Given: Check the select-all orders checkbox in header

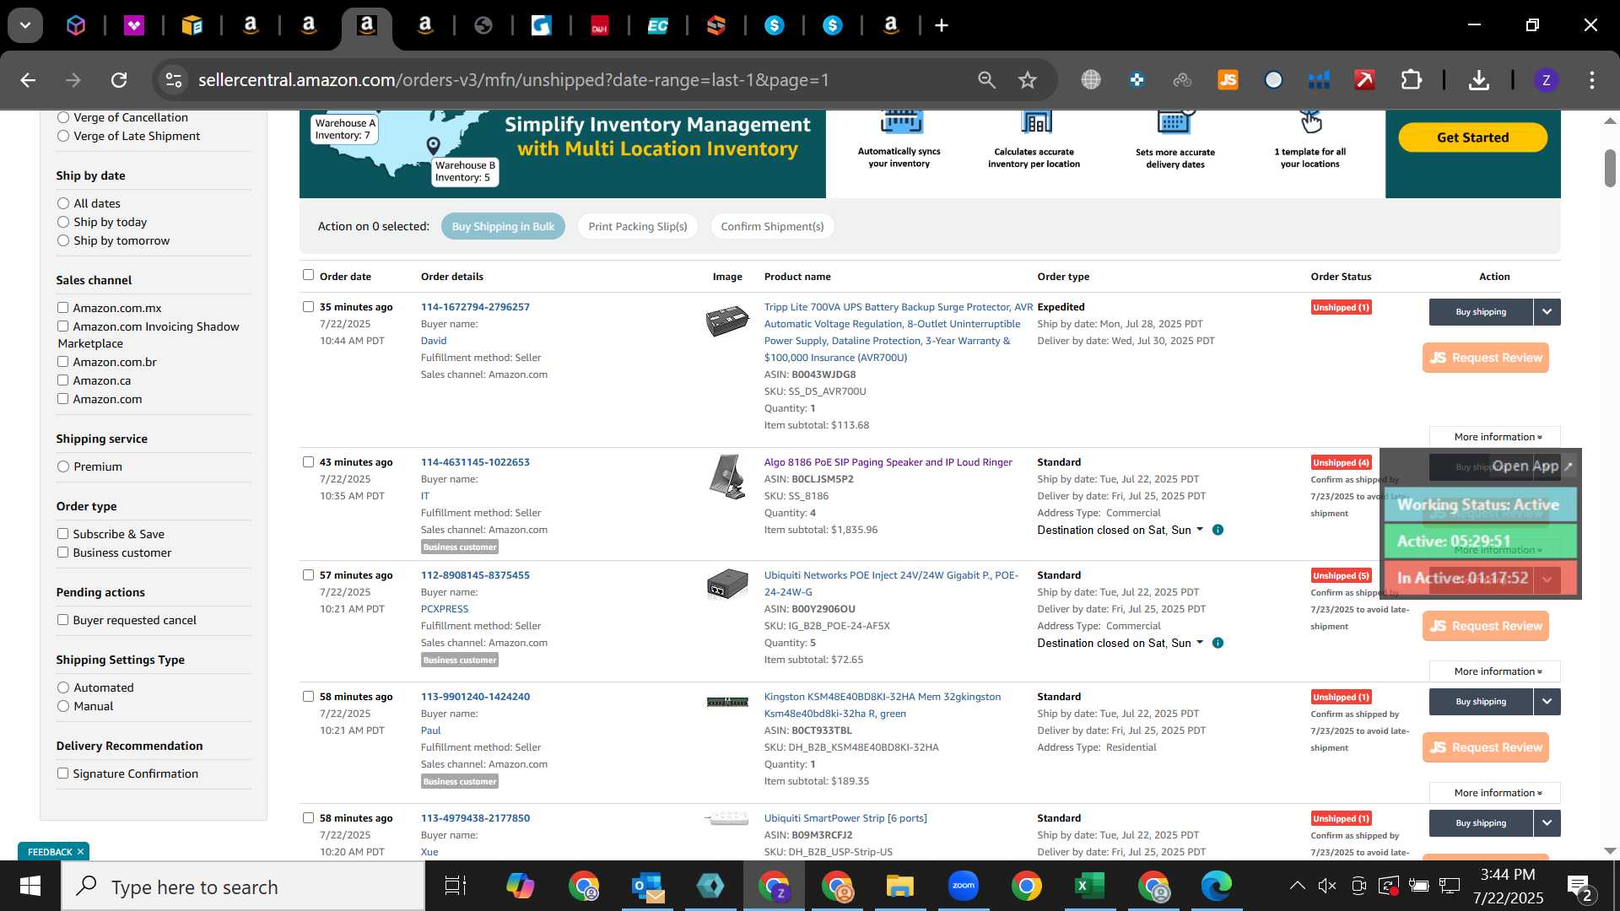Looking at the screenshot, I should (308, 275).
